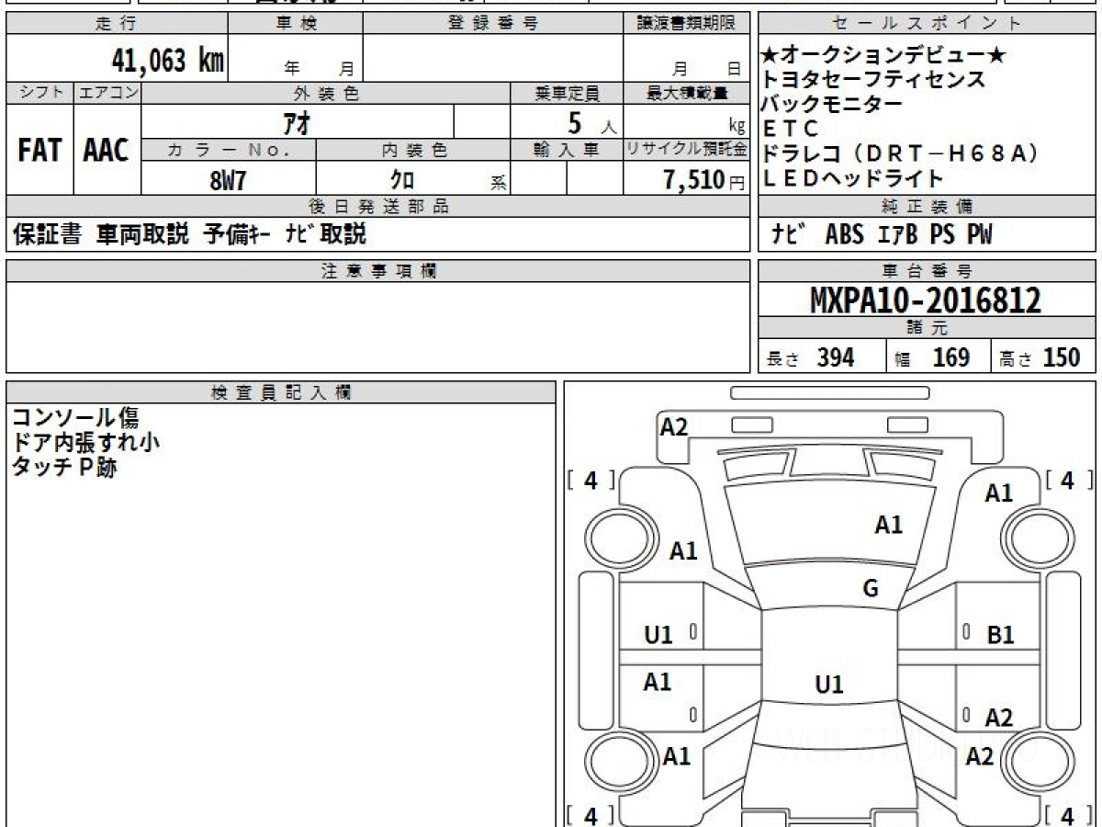Select the G mark on the windshield

point(871,589)
